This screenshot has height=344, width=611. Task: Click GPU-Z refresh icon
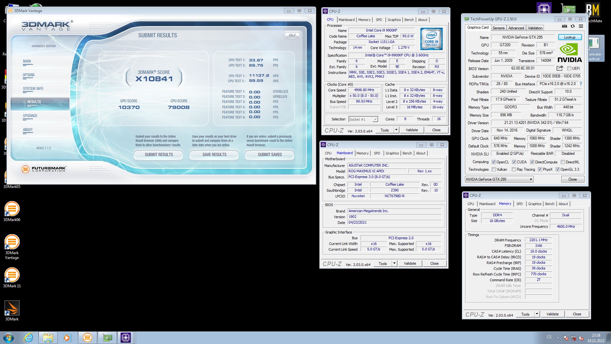pos(572,26)
